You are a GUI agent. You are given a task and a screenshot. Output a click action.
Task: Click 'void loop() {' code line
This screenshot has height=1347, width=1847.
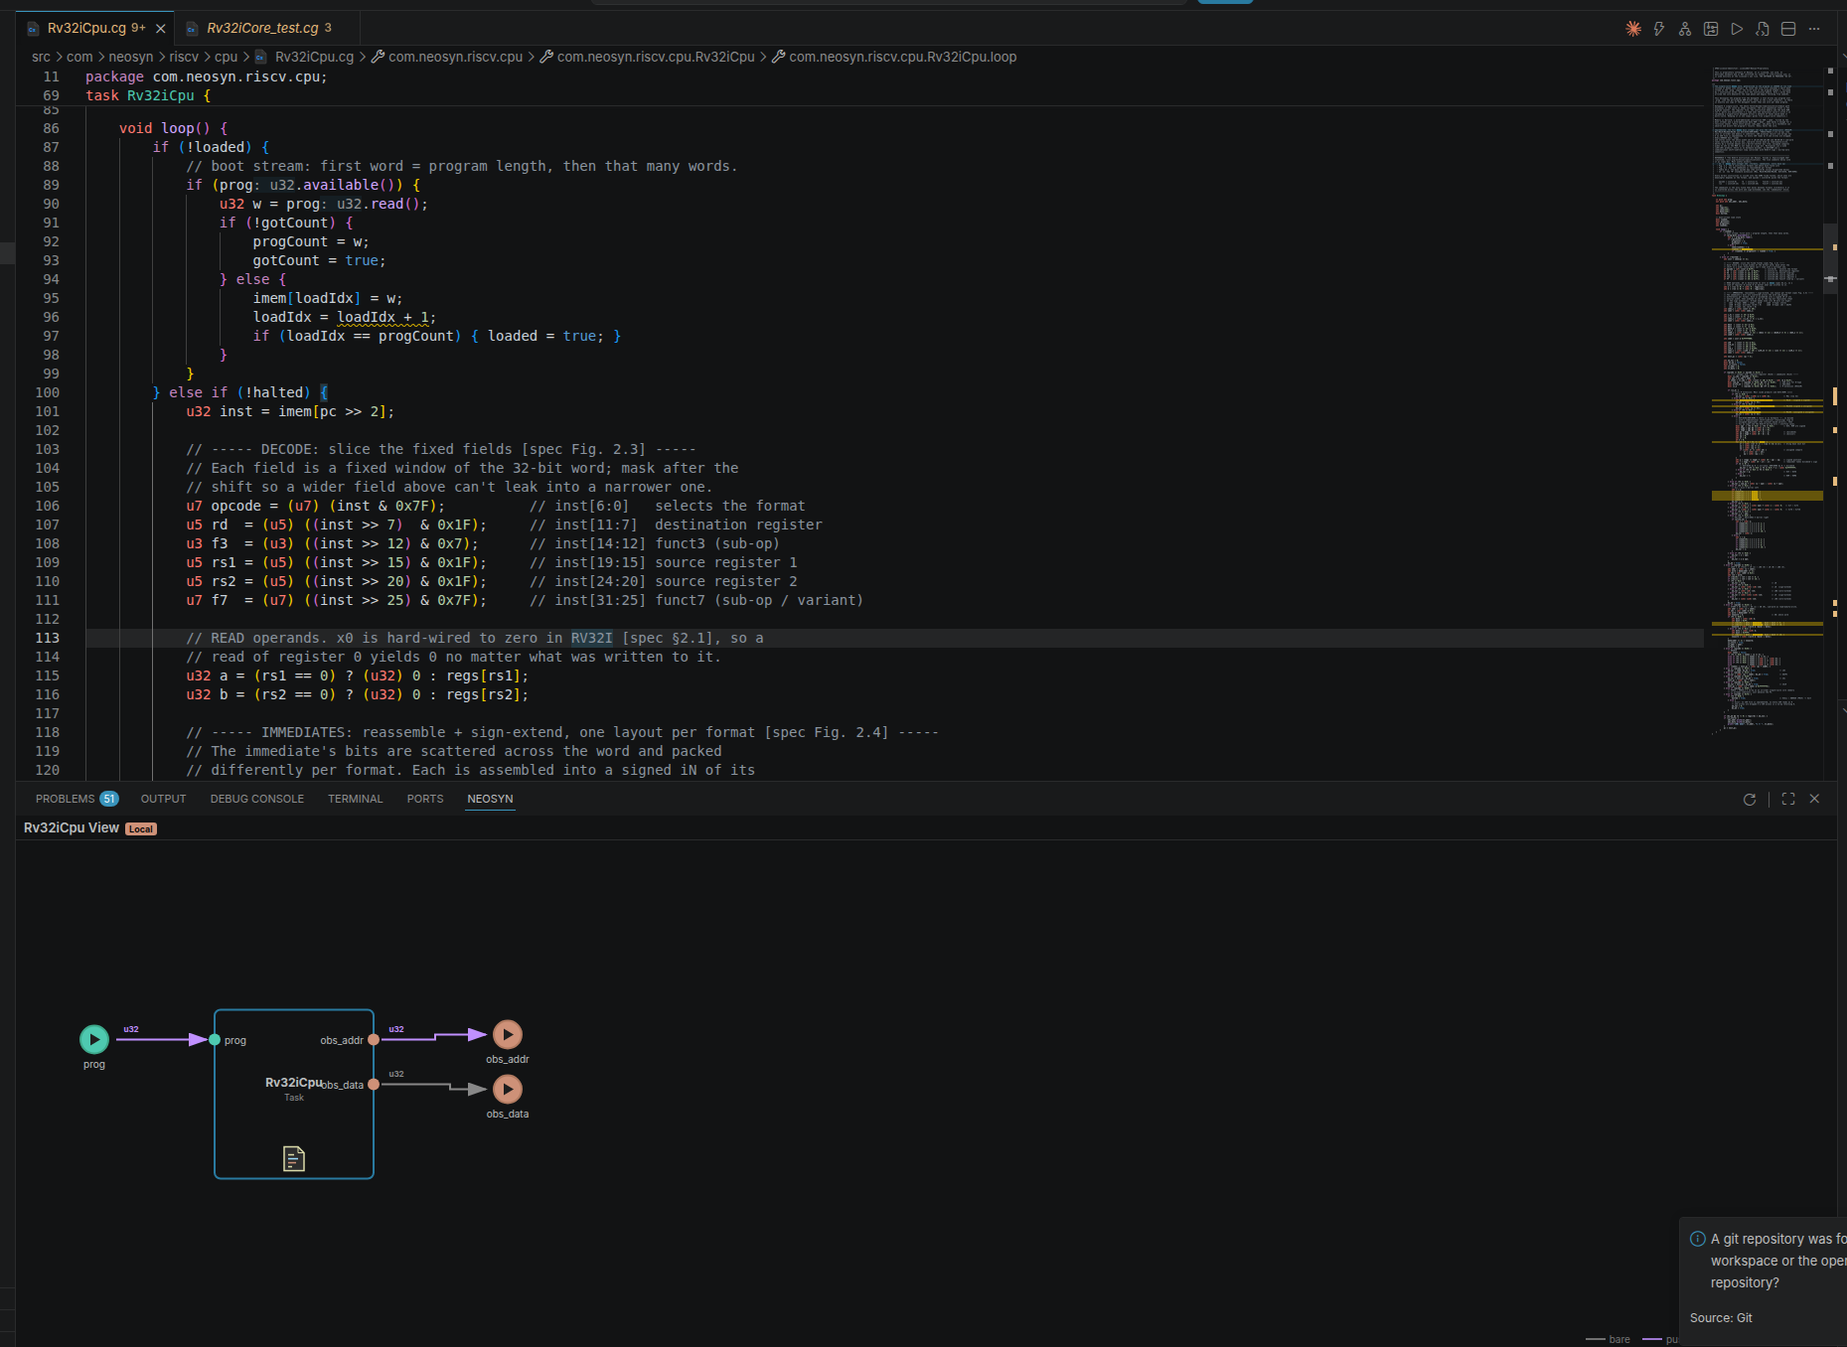(x=174, y=128)
